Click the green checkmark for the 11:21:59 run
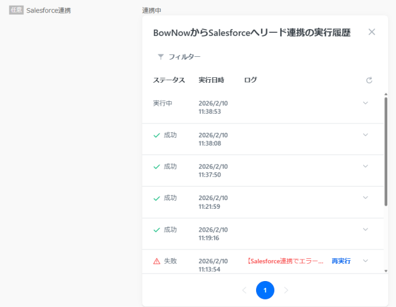396x307 pixels. pyautogui.click(x=157, y=198)
